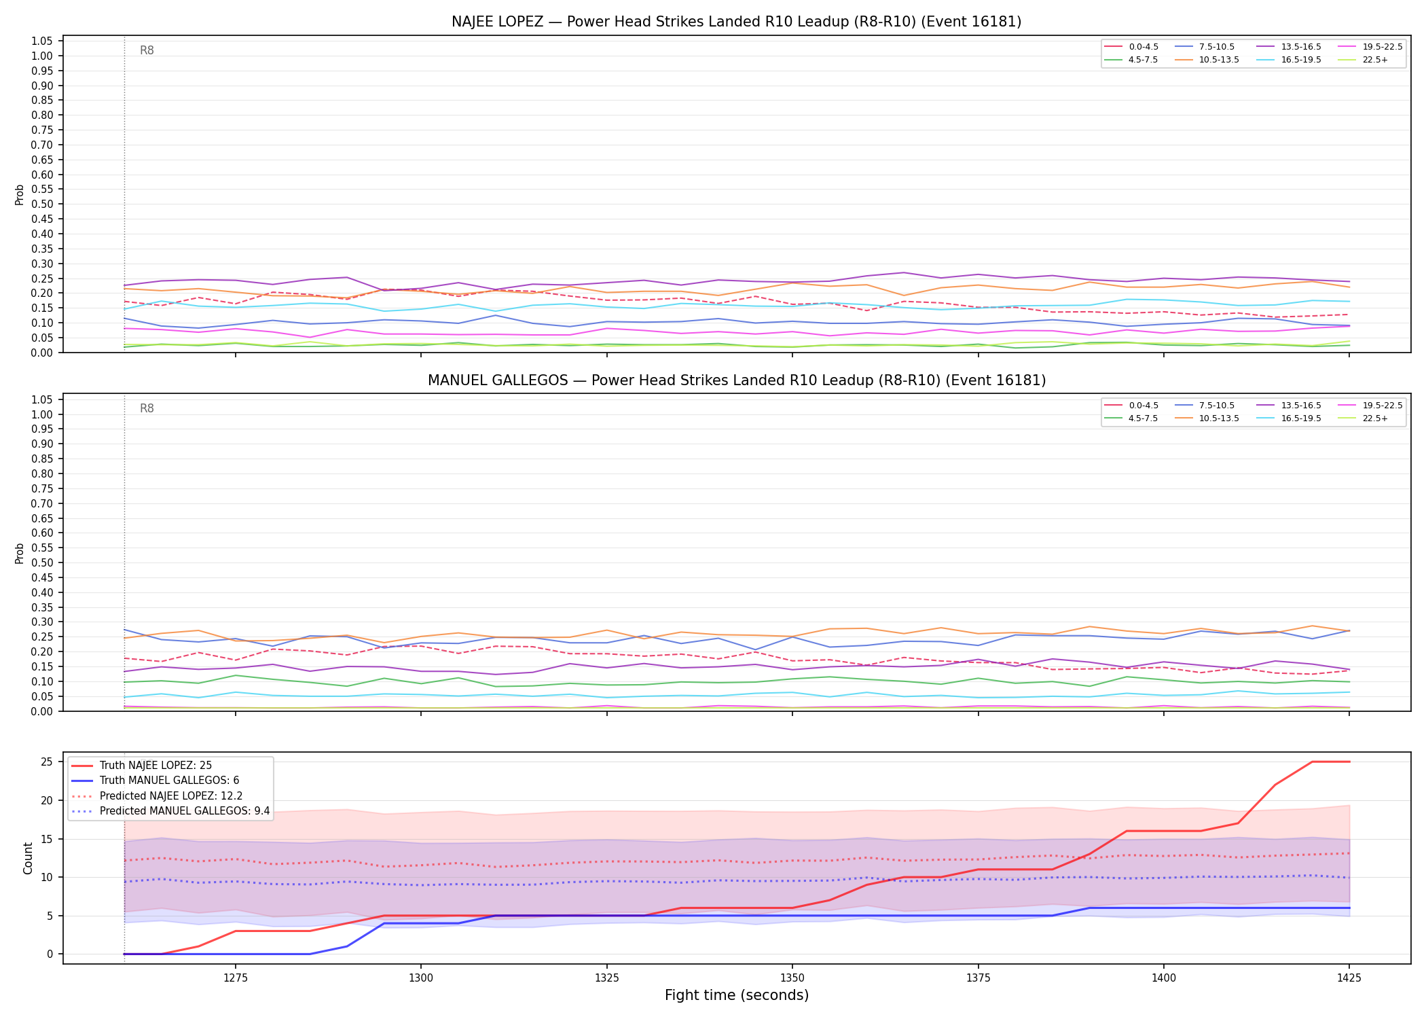Pick the 0.0-4.5 legend entry in Manuel Gallegos chart
The width and height of the screenshot is (1426, 1019).
click(1131, 406)
